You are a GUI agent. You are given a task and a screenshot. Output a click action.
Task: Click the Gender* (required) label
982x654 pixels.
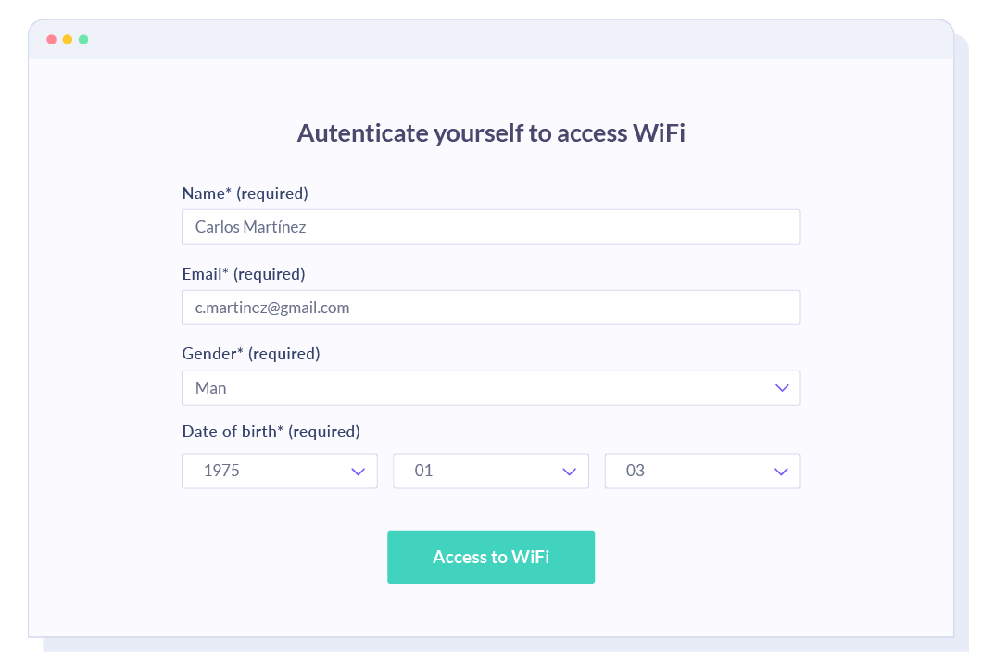pyautogui.click(x=251, y=354)
